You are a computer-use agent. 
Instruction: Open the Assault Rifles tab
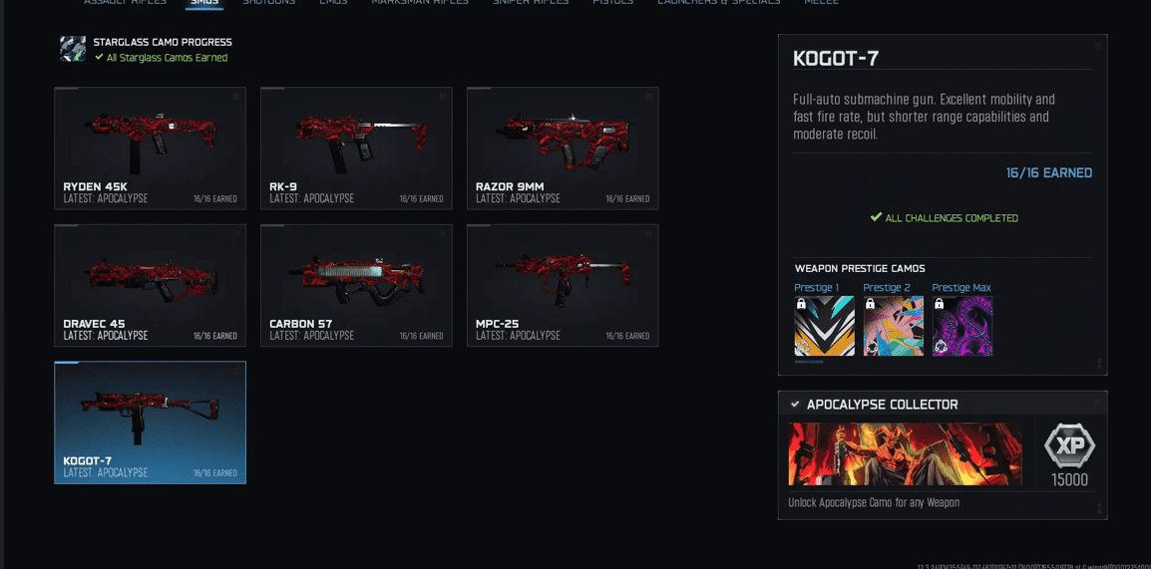click(x=125, y=2)
